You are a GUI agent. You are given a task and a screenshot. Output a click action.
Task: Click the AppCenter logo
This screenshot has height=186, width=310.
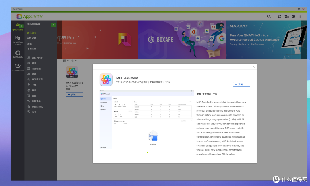coord(30,17)
